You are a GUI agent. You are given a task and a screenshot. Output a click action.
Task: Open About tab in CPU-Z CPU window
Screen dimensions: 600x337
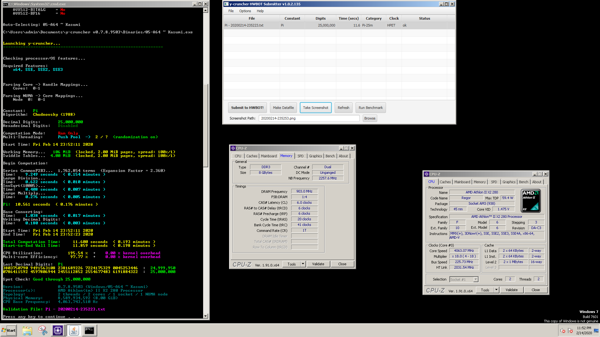coord(537,182)
